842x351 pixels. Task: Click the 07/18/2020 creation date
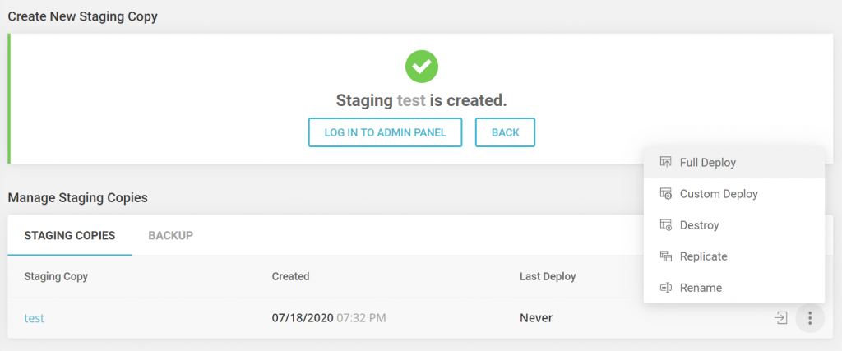(x=302, y=318)
